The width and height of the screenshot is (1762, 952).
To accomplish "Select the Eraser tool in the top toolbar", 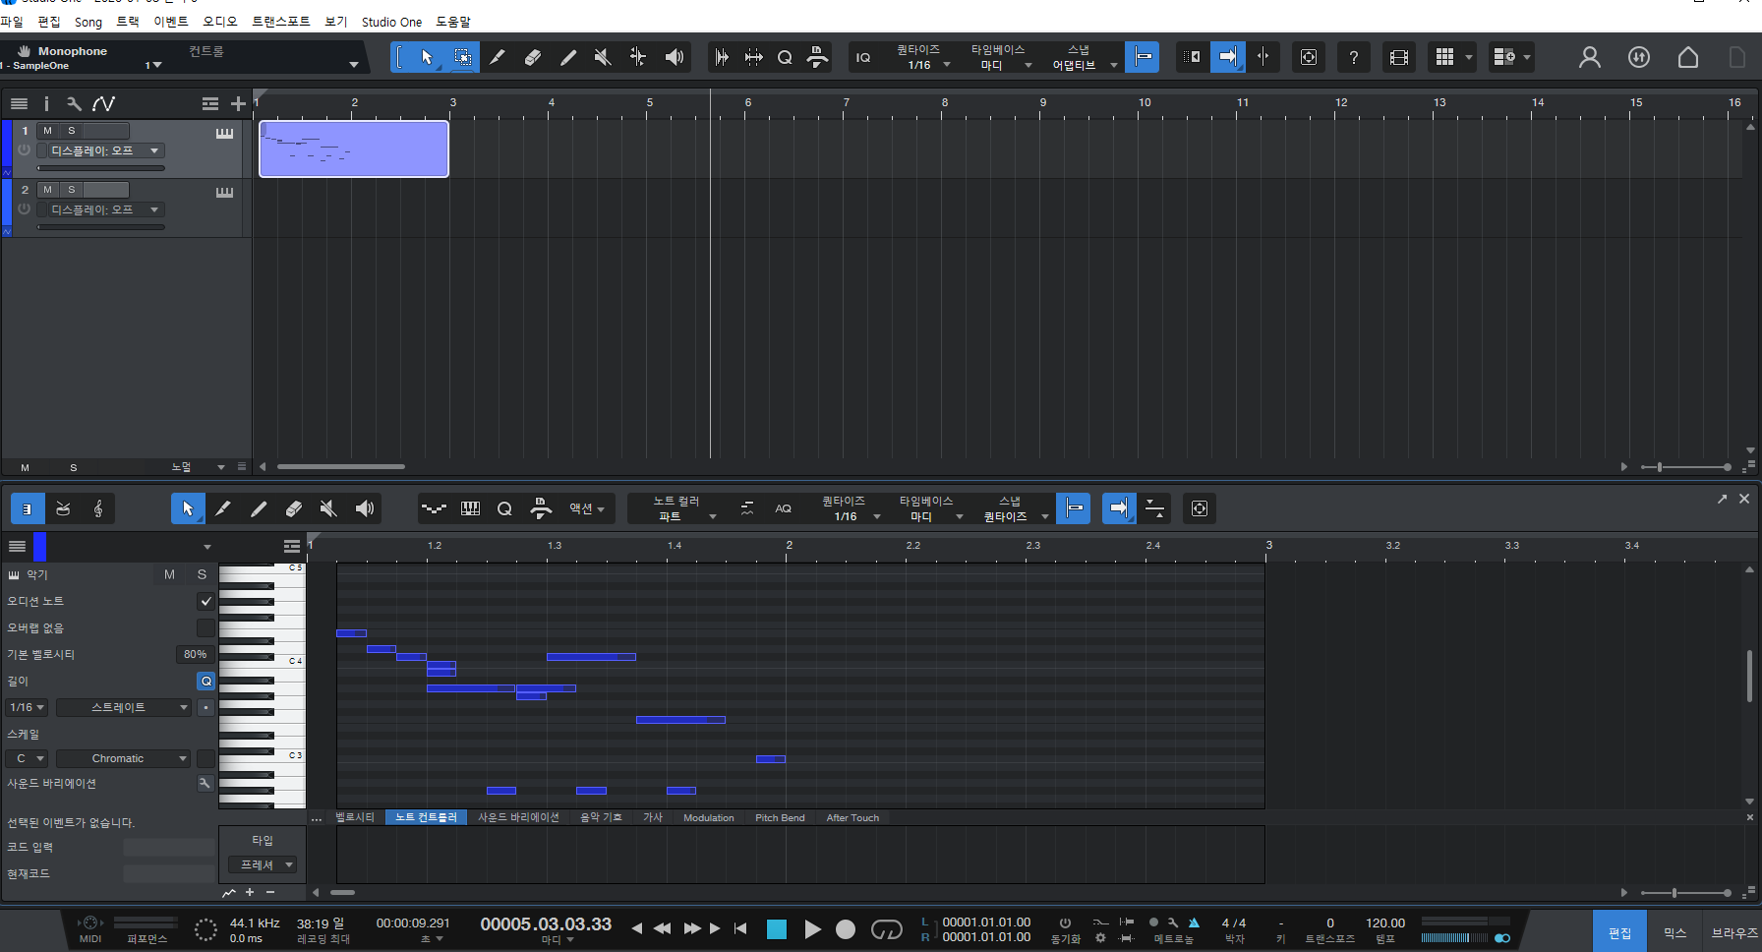I will [532, 57].
